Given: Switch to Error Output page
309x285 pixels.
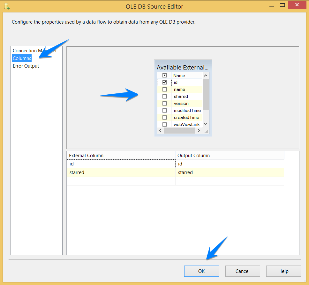Looking at the screenshot, I should (x=26, y=66).
